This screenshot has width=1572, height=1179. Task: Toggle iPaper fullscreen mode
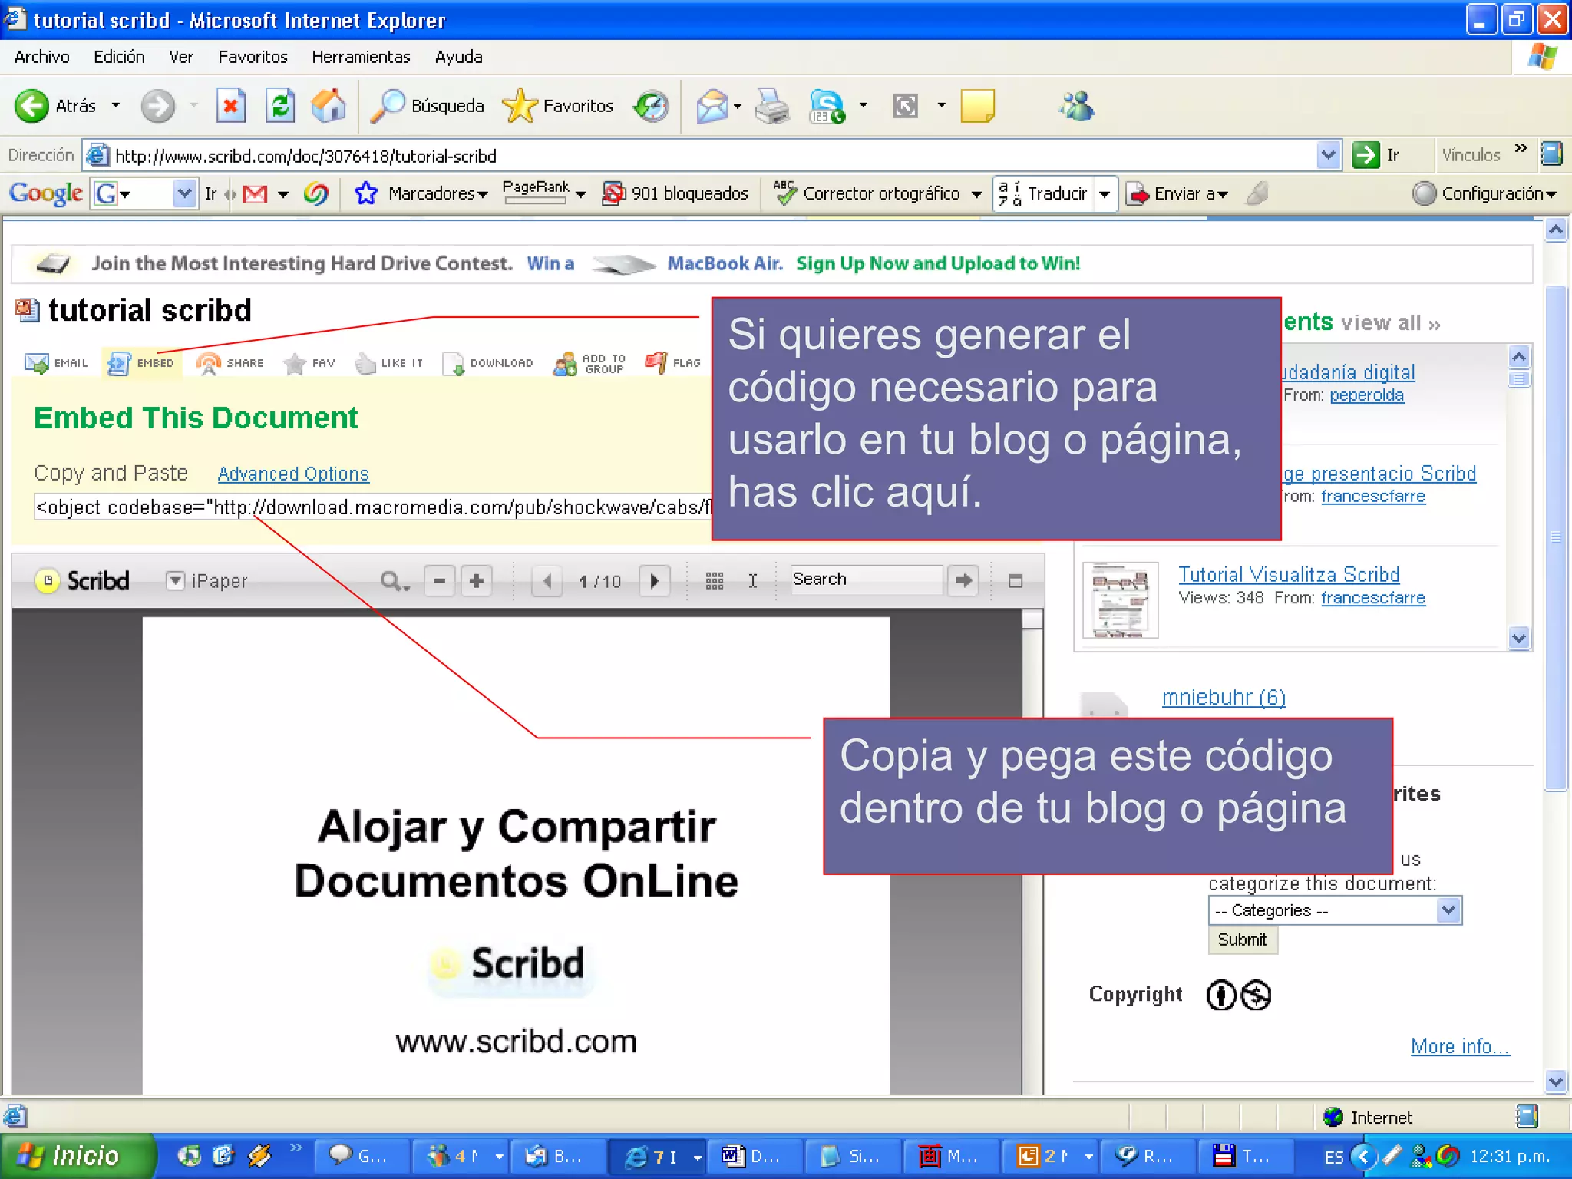pyautogui.click(x=1016, y=581)
